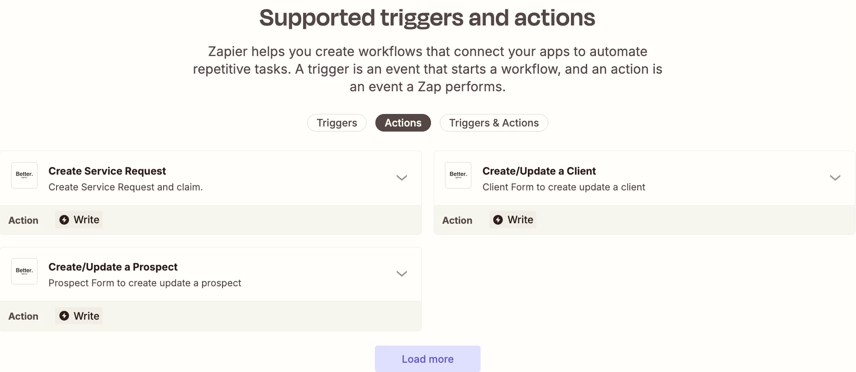
Task: Expand the Create/Update a Client chevron
Action: tap(835, 178)
